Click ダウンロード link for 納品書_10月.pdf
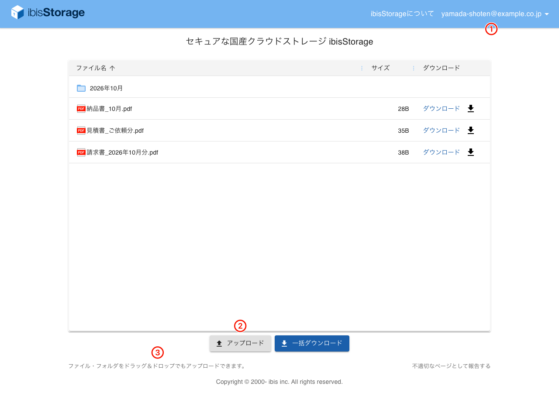 click(x=441, y=109)
